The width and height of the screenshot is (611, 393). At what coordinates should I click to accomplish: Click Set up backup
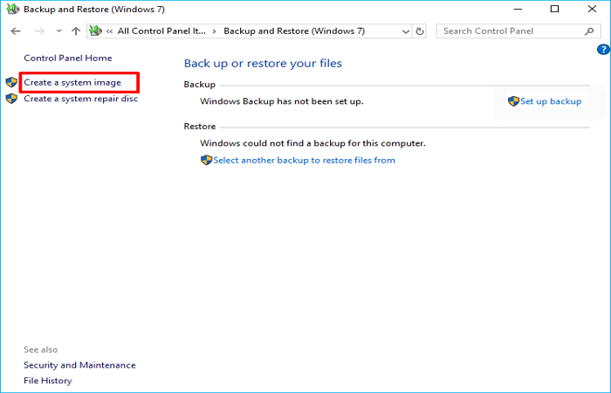(x=551, y=101)
